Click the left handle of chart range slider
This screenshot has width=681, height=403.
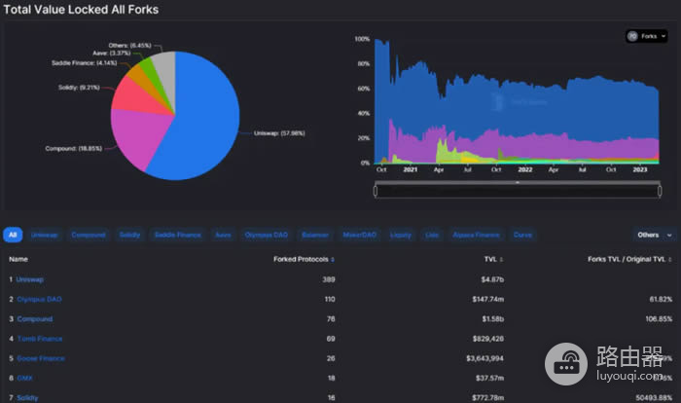click(x=376, y=191)
